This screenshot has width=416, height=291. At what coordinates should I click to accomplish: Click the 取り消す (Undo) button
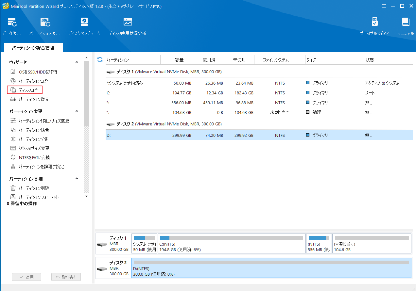[66, 277]
